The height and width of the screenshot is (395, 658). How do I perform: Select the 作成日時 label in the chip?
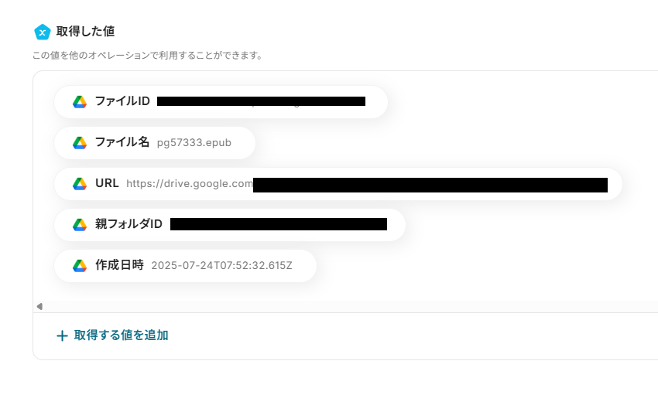(119, 265)
